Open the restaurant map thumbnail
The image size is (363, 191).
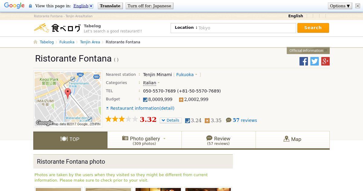68,99
